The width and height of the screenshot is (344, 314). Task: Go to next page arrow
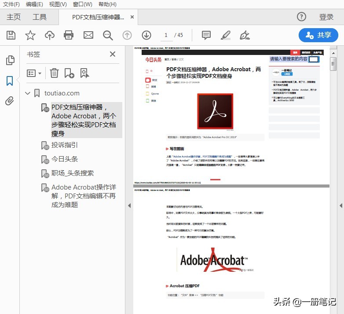[x=146, y=35]
